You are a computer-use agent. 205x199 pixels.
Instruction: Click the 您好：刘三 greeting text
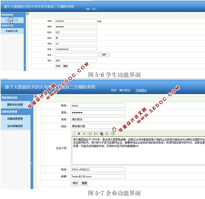coord(91,9)
